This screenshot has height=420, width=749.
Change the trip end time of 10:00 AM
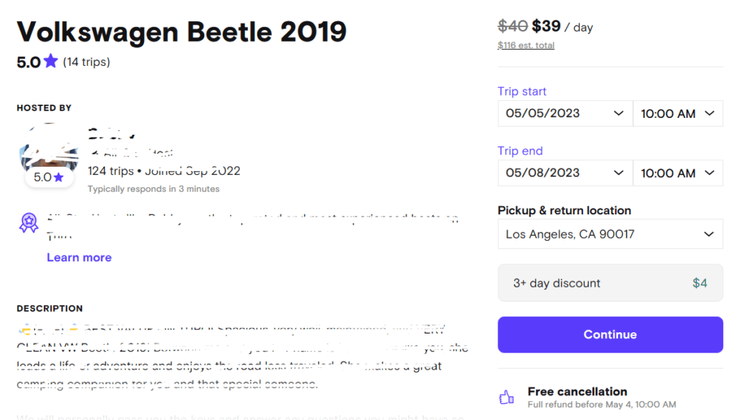point(677,173)
